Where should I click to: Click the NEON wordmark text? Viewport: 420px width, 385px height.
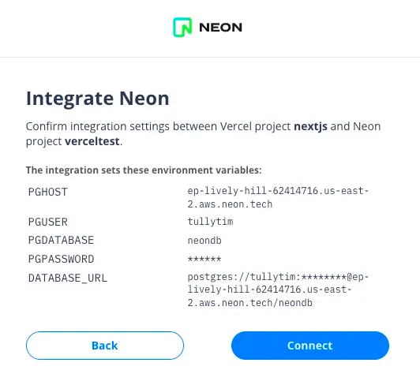click(221, 28)
